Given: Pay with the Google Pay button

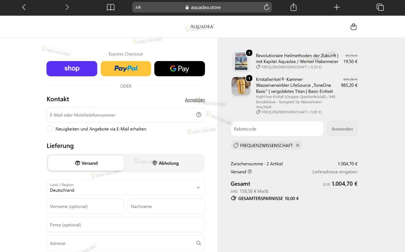Looking at the screenshot, I should 180,69.
